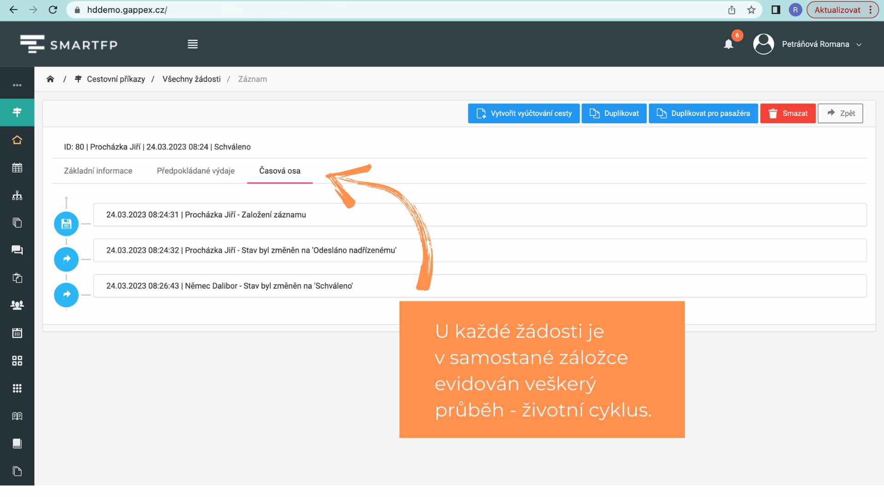This screenshot has height=497, width=884.
Task: Click Vytvořit vyúčtování cesty button
Action: 523,113
